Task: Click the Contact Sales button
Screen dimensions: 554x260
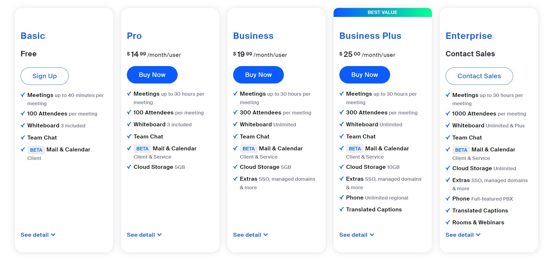Action: pyautogui.click(x=479, y=76)
